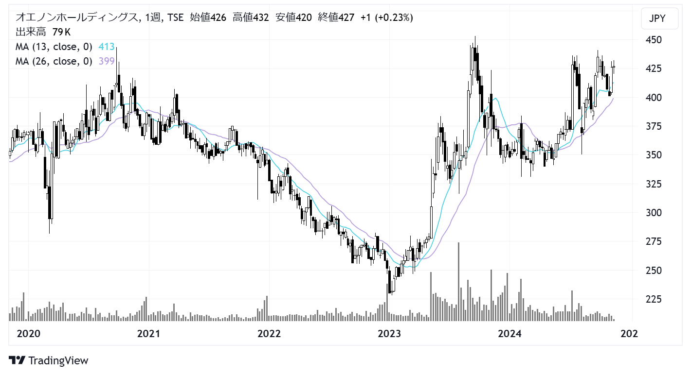
Task: Click the 400 price axis label
Action: pos(653,98)
